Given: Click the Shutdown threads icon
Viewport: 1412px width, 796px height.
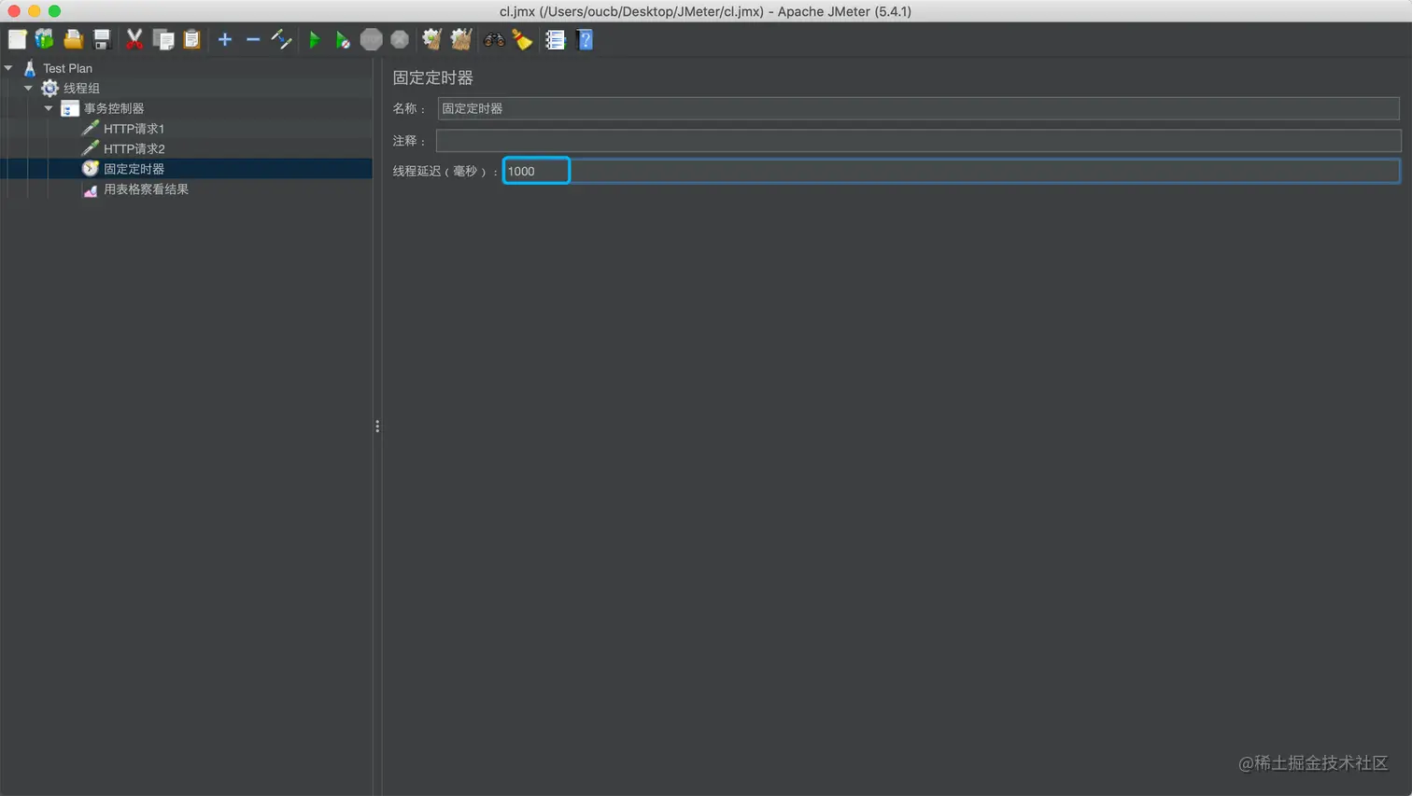Looking at the screenshot, I should (x=400, y=39).
